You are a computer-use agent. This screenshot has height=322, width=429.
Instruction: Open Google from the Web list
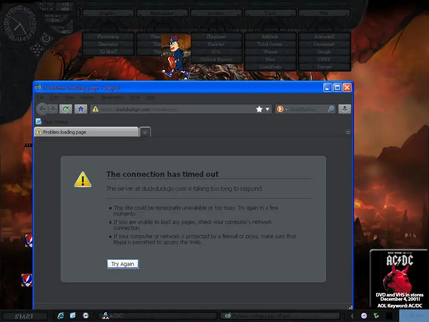(x=325, y=52)
